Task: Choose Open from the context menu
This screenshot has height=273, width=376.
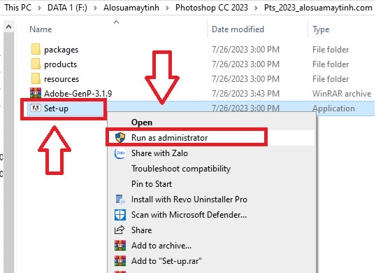Action: tap(142, 122)
